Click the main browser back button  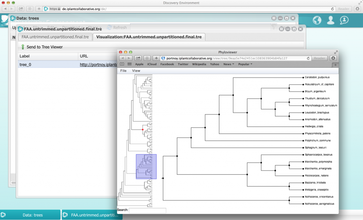(5, 9)
